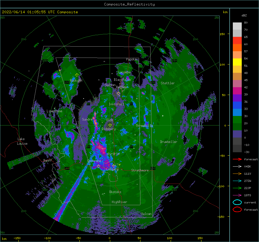
Task: Click the -30 value on the dBZ scale
Action: (247, 152)
